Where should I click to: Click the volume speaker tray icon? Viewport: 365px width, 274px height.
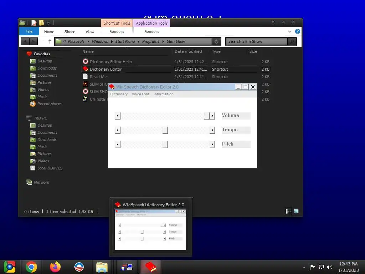click(x=330, y=267)
